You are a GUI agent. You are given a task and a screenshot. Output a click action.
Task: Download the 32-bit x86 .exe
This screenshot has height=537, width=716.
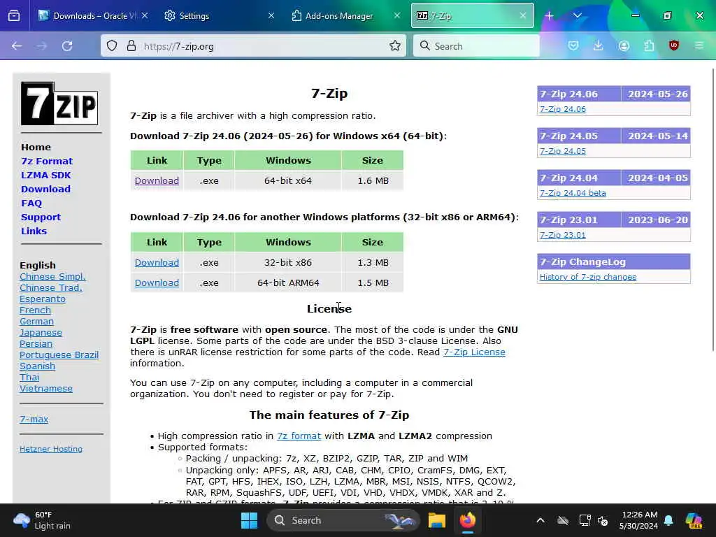(157, 263)
